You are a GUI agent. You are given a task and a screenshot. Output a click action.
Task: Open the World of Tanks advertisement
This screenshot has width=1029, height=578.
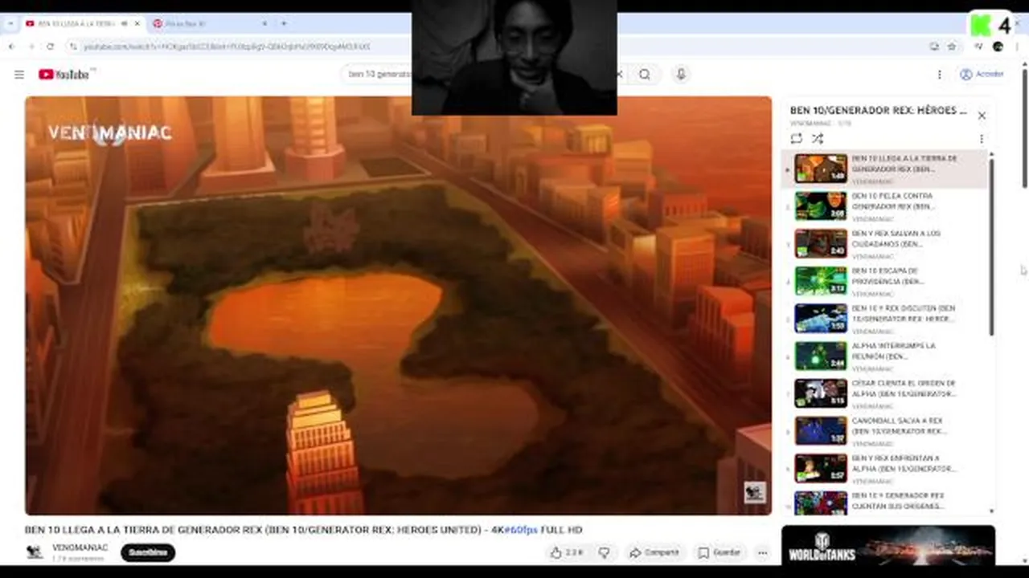pyautogui.click(x=888, y=545)
